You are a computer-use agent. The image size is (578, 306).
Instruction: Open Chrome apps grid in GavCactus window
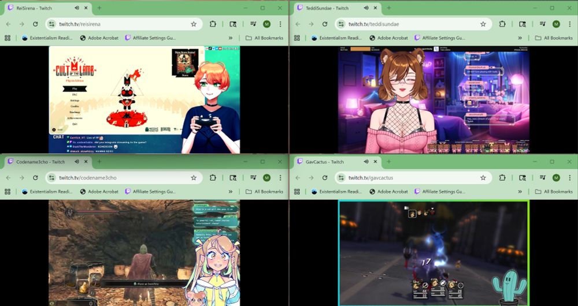click(297, 192)
